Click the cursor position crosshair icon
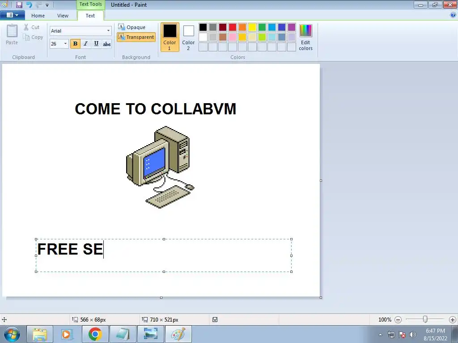This screenshot has height=343, width=458. [x=4, y=320]
